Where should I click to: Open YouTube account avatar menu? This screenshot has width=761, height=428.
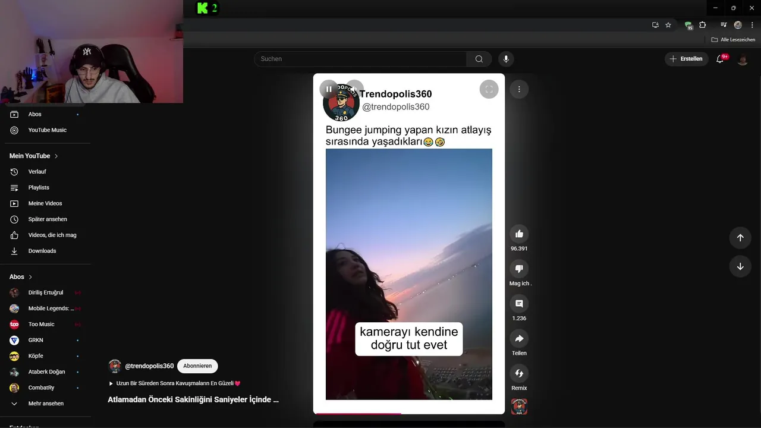pos(743,59)
